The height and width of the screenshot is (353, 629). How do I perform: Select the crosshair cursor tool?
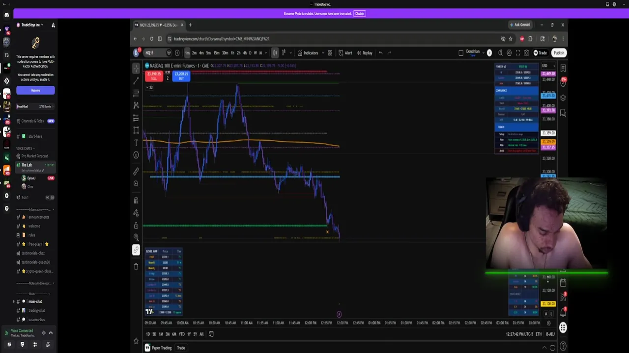click(x=136, y=68)
